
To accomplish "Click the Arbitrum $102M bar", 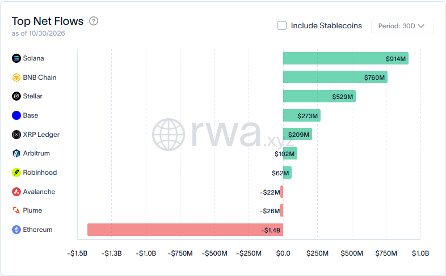I will click(x=290, y=153).
